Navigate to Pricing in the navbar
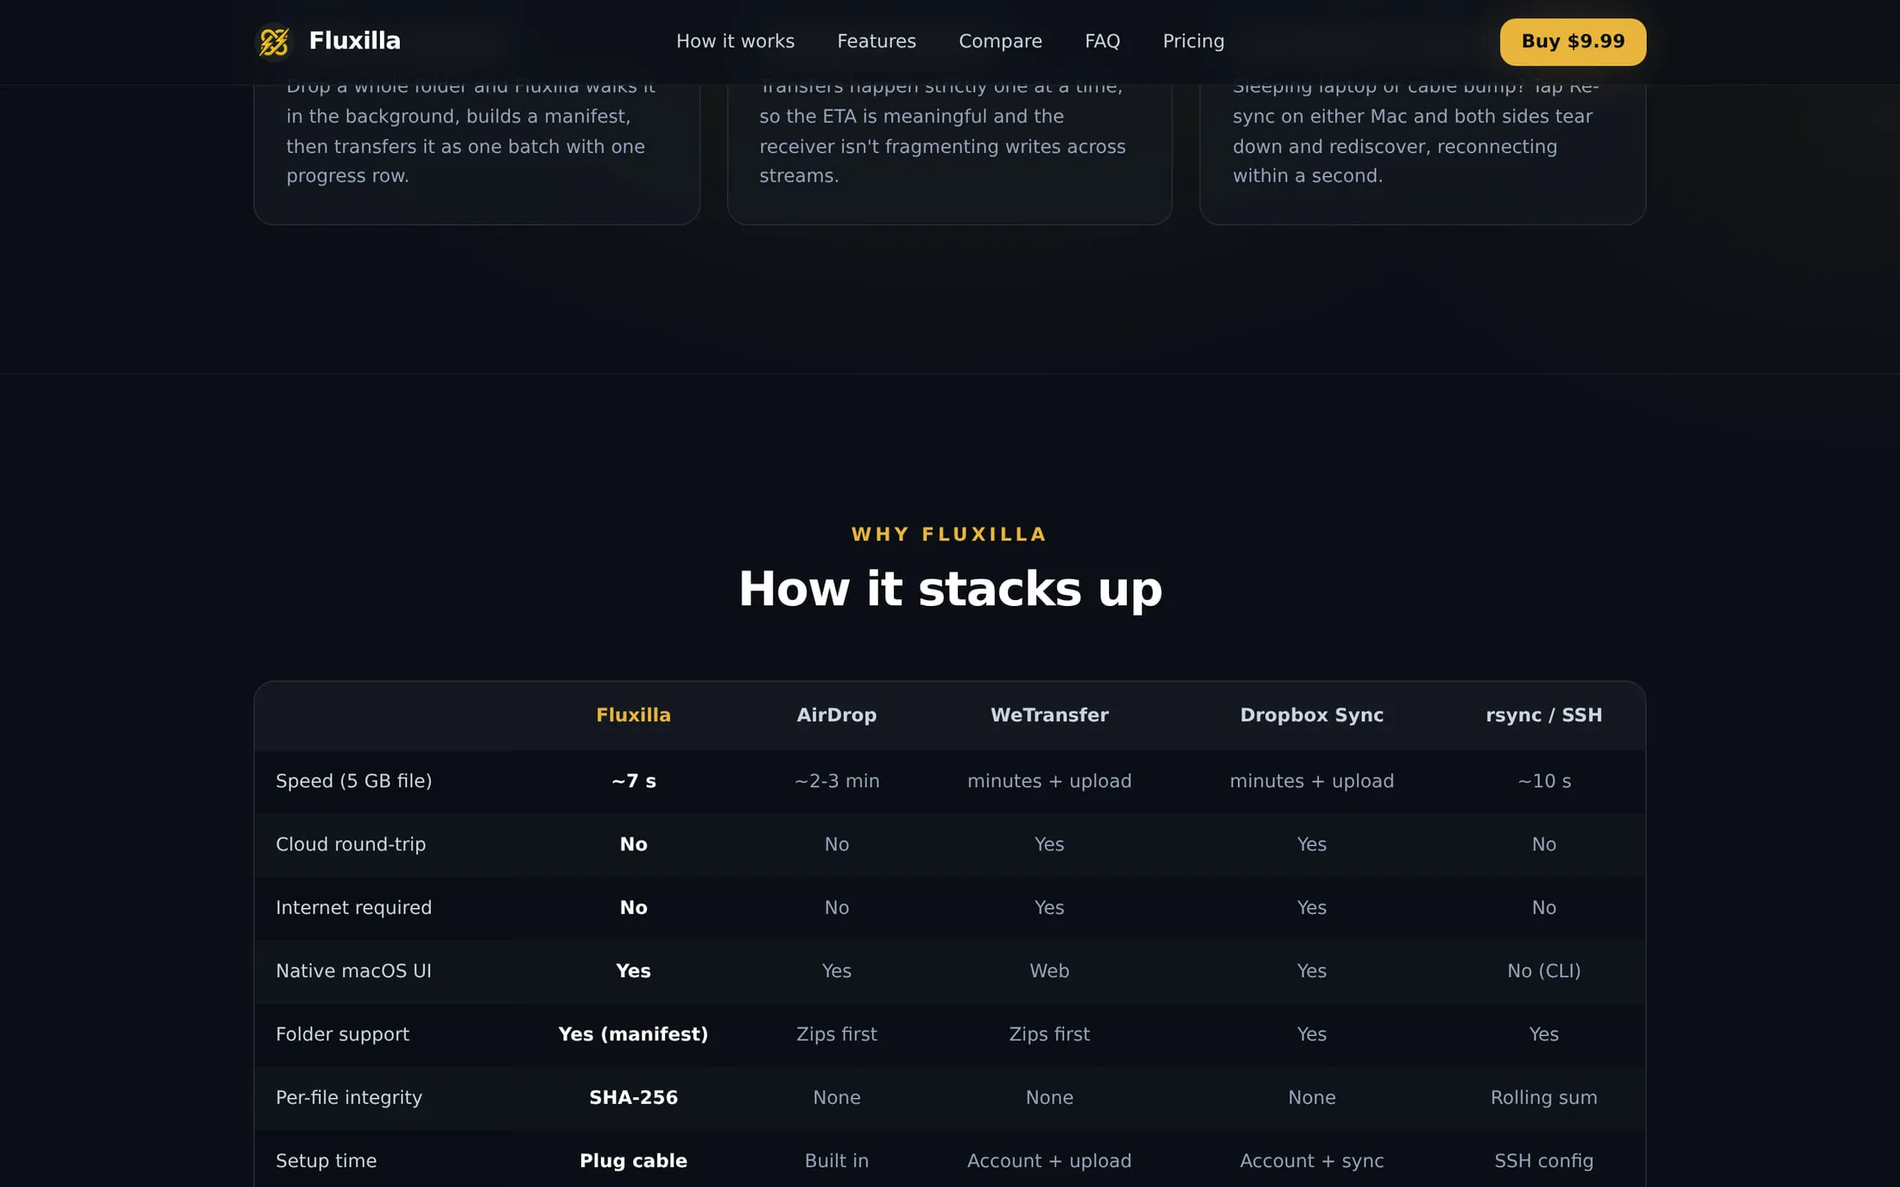1900x1187 pixels. click(1194, 41)
